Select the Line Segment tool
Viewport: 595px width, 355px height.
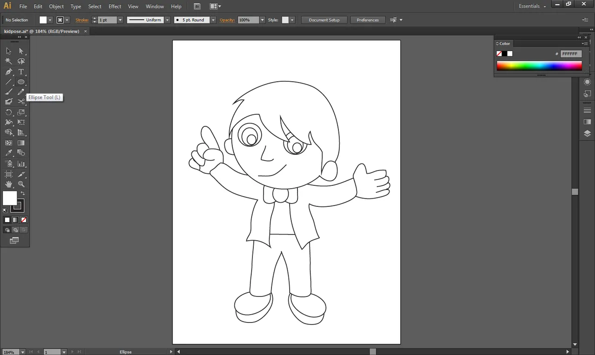[x=8, y=82]
